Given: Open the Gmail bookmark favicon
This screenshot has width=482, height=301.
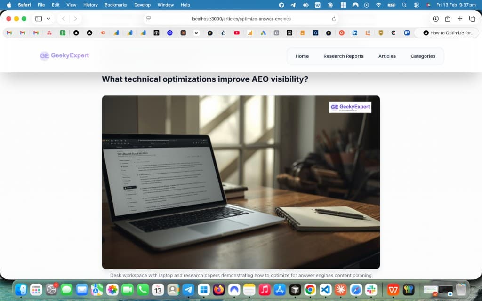Looking at the screenshot, I should [8, 33].
